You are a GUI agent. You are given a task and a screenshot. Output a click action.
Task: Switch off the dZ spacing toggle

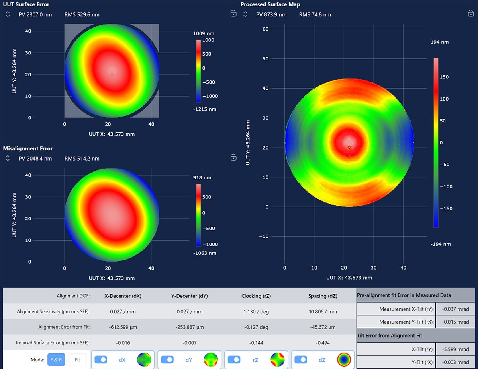[301, 359]
